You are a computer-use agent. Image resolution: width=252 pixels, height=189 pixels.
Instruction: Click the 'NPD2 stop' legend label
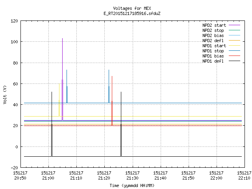click(213, 30)
